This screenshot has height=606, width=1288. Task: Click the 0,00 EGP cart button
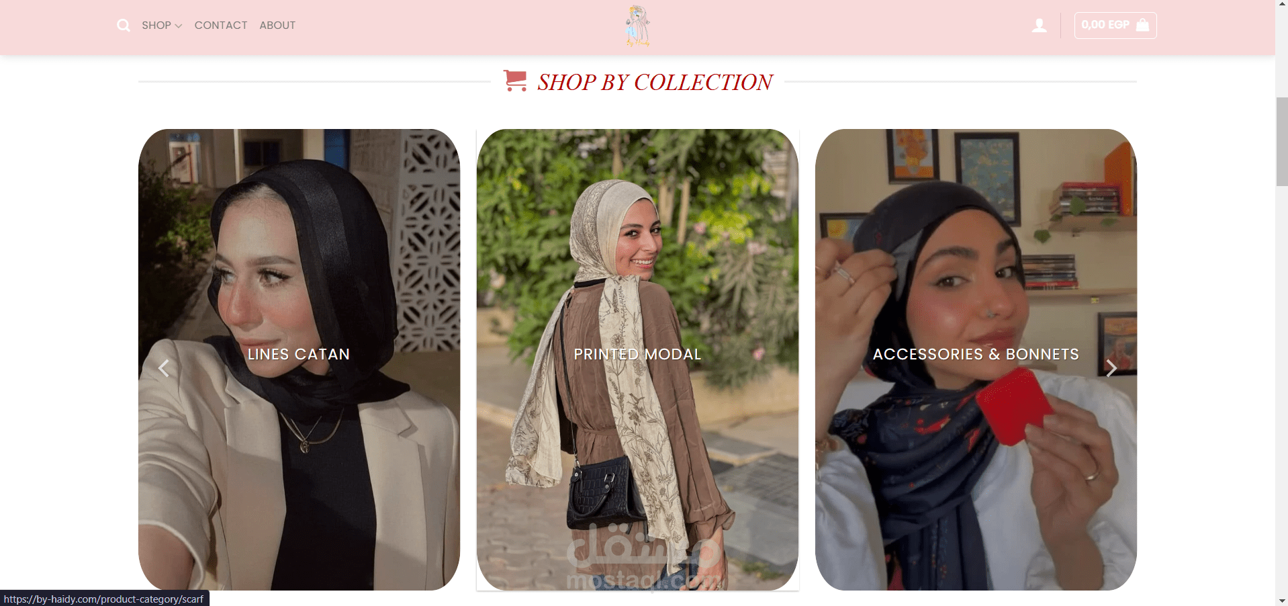point(1115,26)
